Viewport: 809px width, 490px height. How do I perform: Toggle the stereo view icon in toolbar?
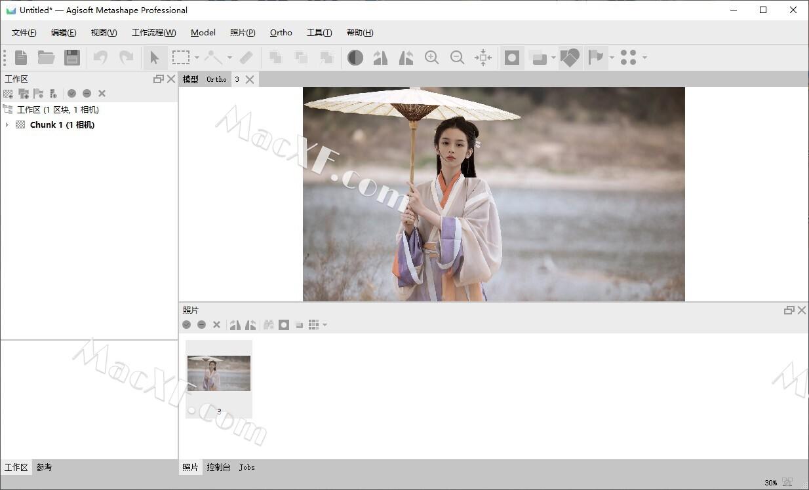point(511,58)
